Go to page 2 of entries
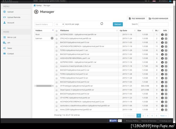This screenshot has height=129, width=176. tap(143, 116)
